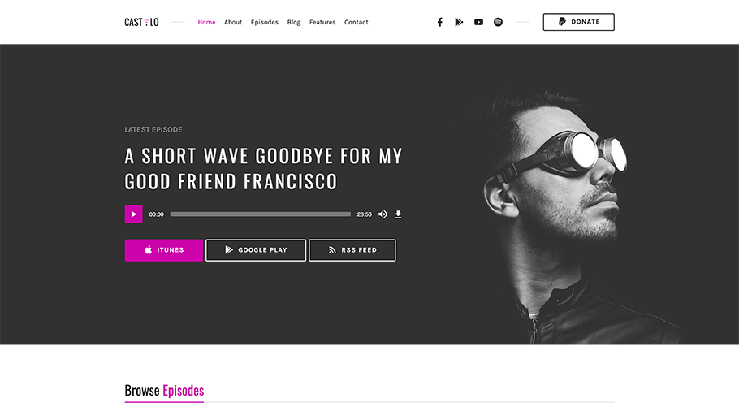Open the Facebook social icon
The height and width of the screenshot is (411, 739).
pos(439,22)
